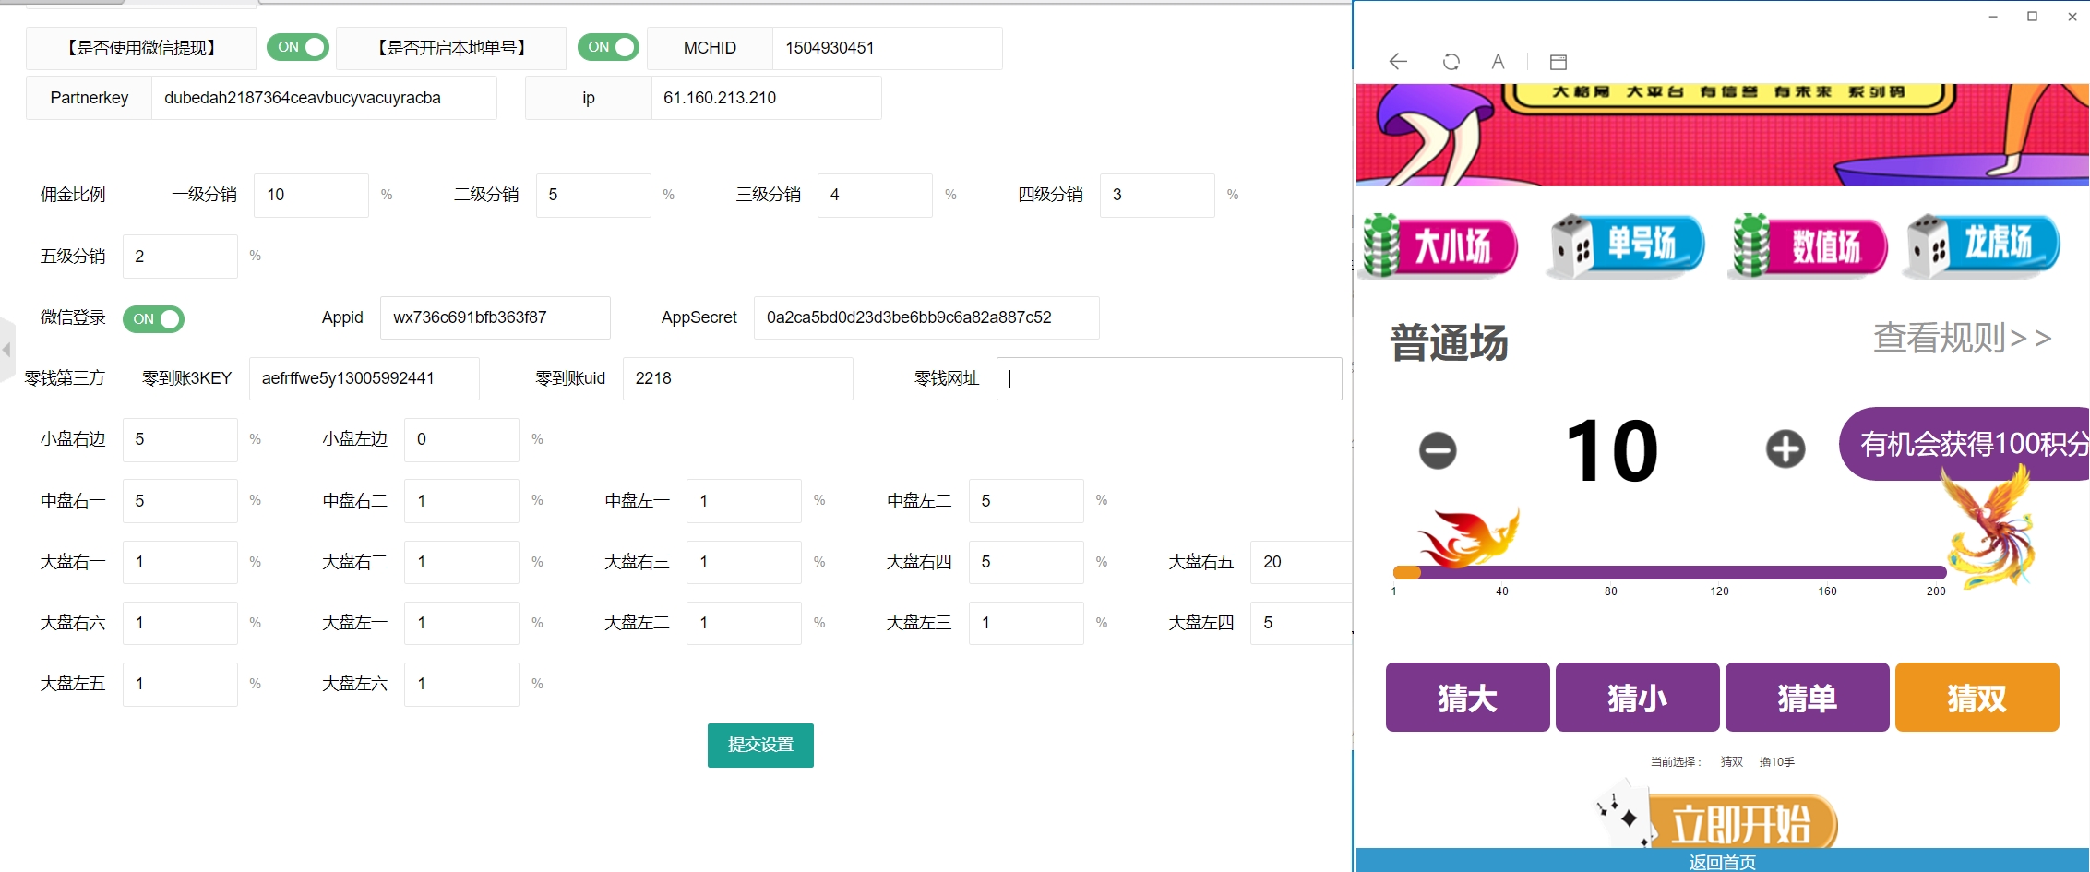Image resolution: width=2090 pixels, height=872 pixels.
Task: Choose 猜单 option
Action: click(x=1807, y=698)
